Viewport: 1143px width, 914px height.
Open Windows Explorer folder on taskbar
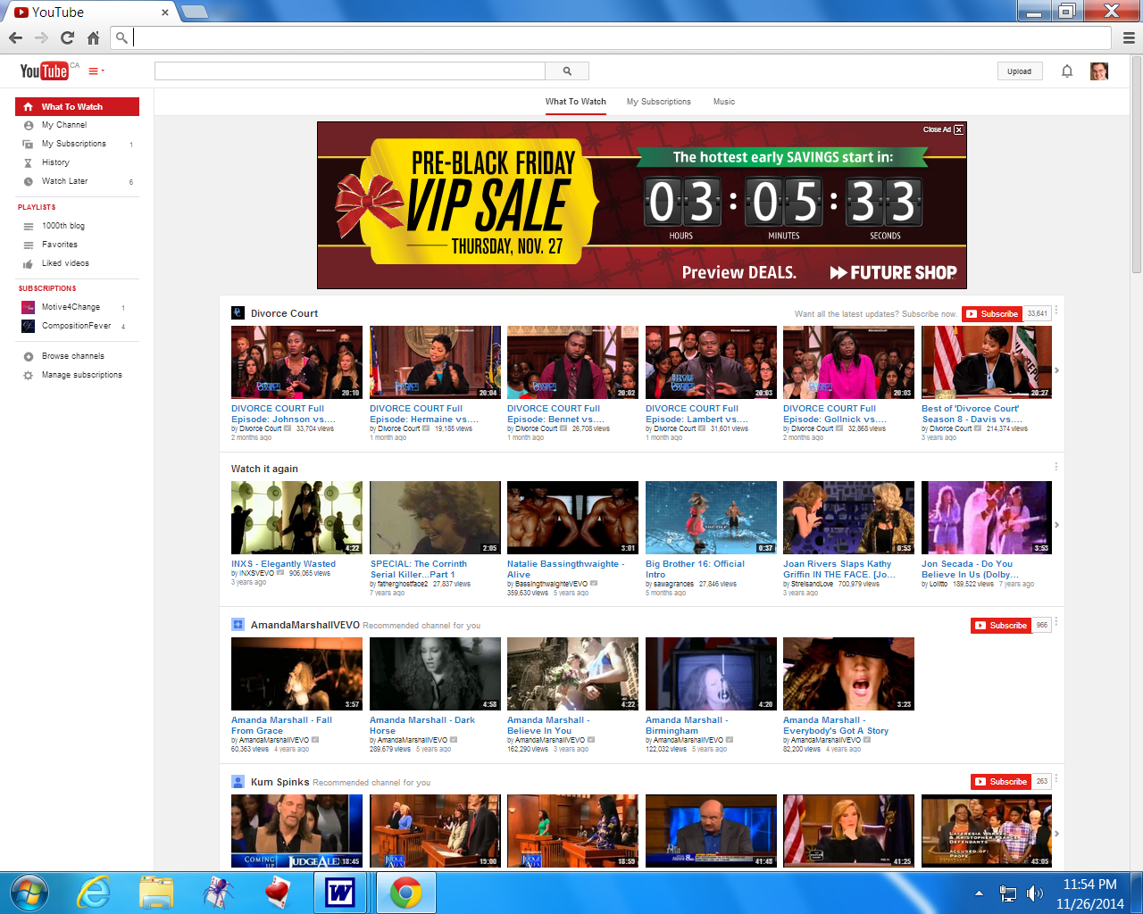pyautogui.click(x=157, y=893)
